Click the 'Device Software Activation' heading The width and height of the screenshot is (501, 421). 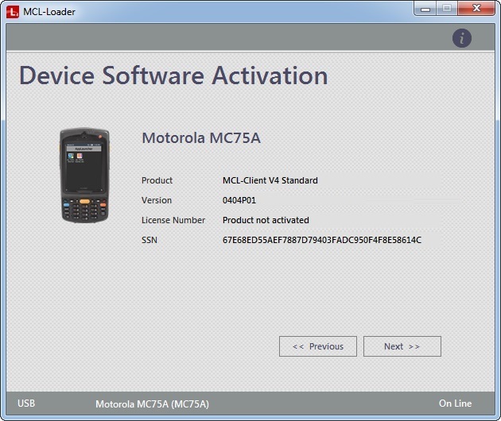pyautogui.click(x=173, y=76)
